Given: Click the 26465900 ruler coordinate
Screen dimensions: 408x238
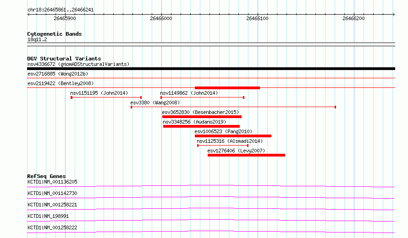Looking at the screenshot, I should point(65,18).
